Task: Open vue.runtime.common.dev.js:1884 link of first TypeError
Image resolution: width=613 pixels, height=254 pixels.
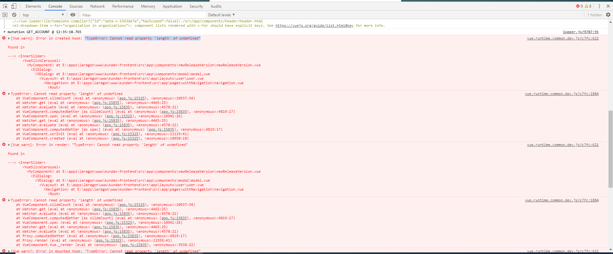Action: point(562,94)
